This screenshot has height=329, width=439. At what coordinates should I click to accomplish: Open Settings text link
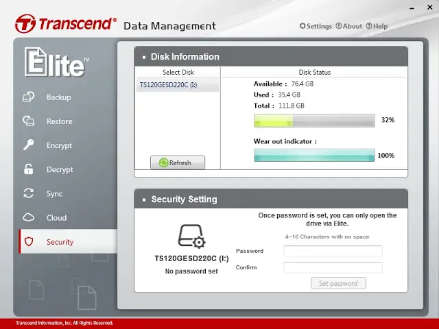[319, 26]
